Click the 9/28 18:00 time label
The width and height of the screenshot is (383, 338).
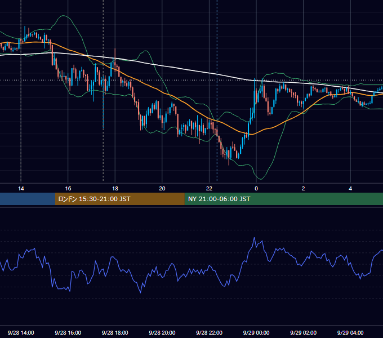115,332
